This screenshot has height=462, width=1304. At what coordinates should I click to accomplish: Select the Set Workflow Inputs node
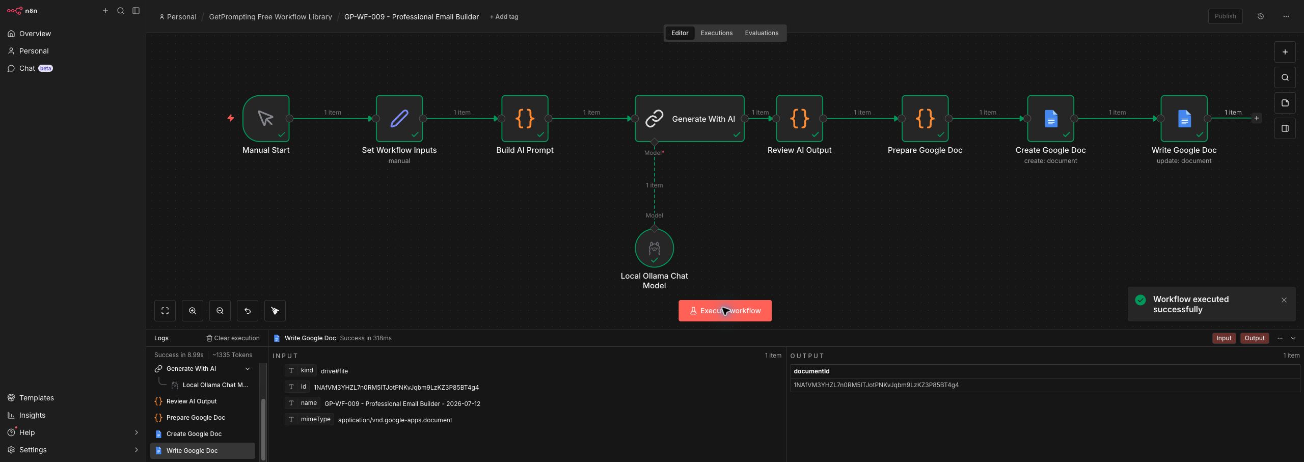[x=399, y=119]
